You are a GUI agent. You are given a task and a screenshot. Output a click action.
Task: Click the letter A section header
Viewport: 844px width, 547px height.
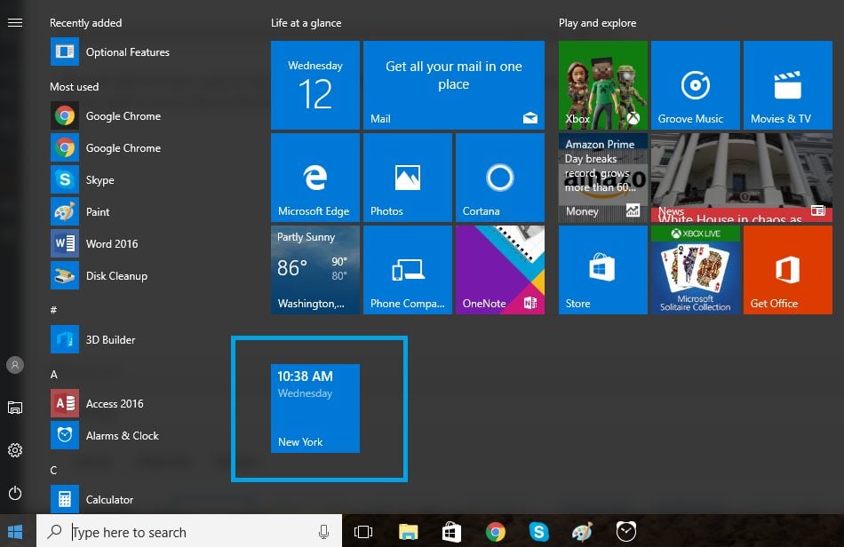(54, 375)
